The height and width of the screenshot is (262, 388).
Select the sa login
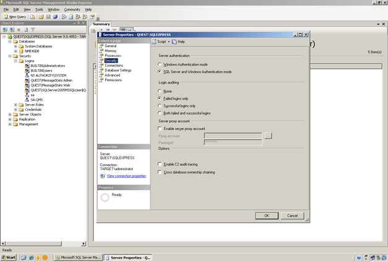(32, 95)
